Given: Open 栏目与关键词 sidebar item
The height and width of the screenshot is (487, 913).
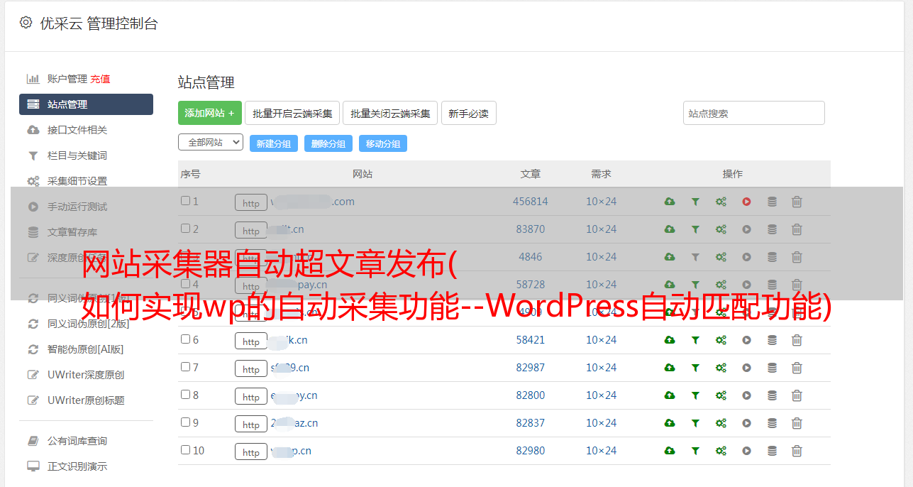Looking at the screenshot, I should pos(77,155).
